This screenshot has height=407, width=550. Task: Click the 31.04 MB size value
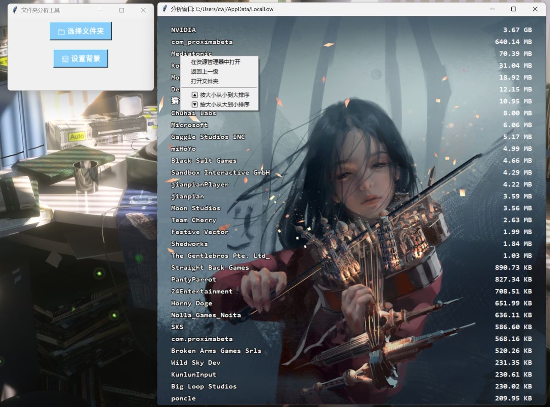[x=515, y=66]
